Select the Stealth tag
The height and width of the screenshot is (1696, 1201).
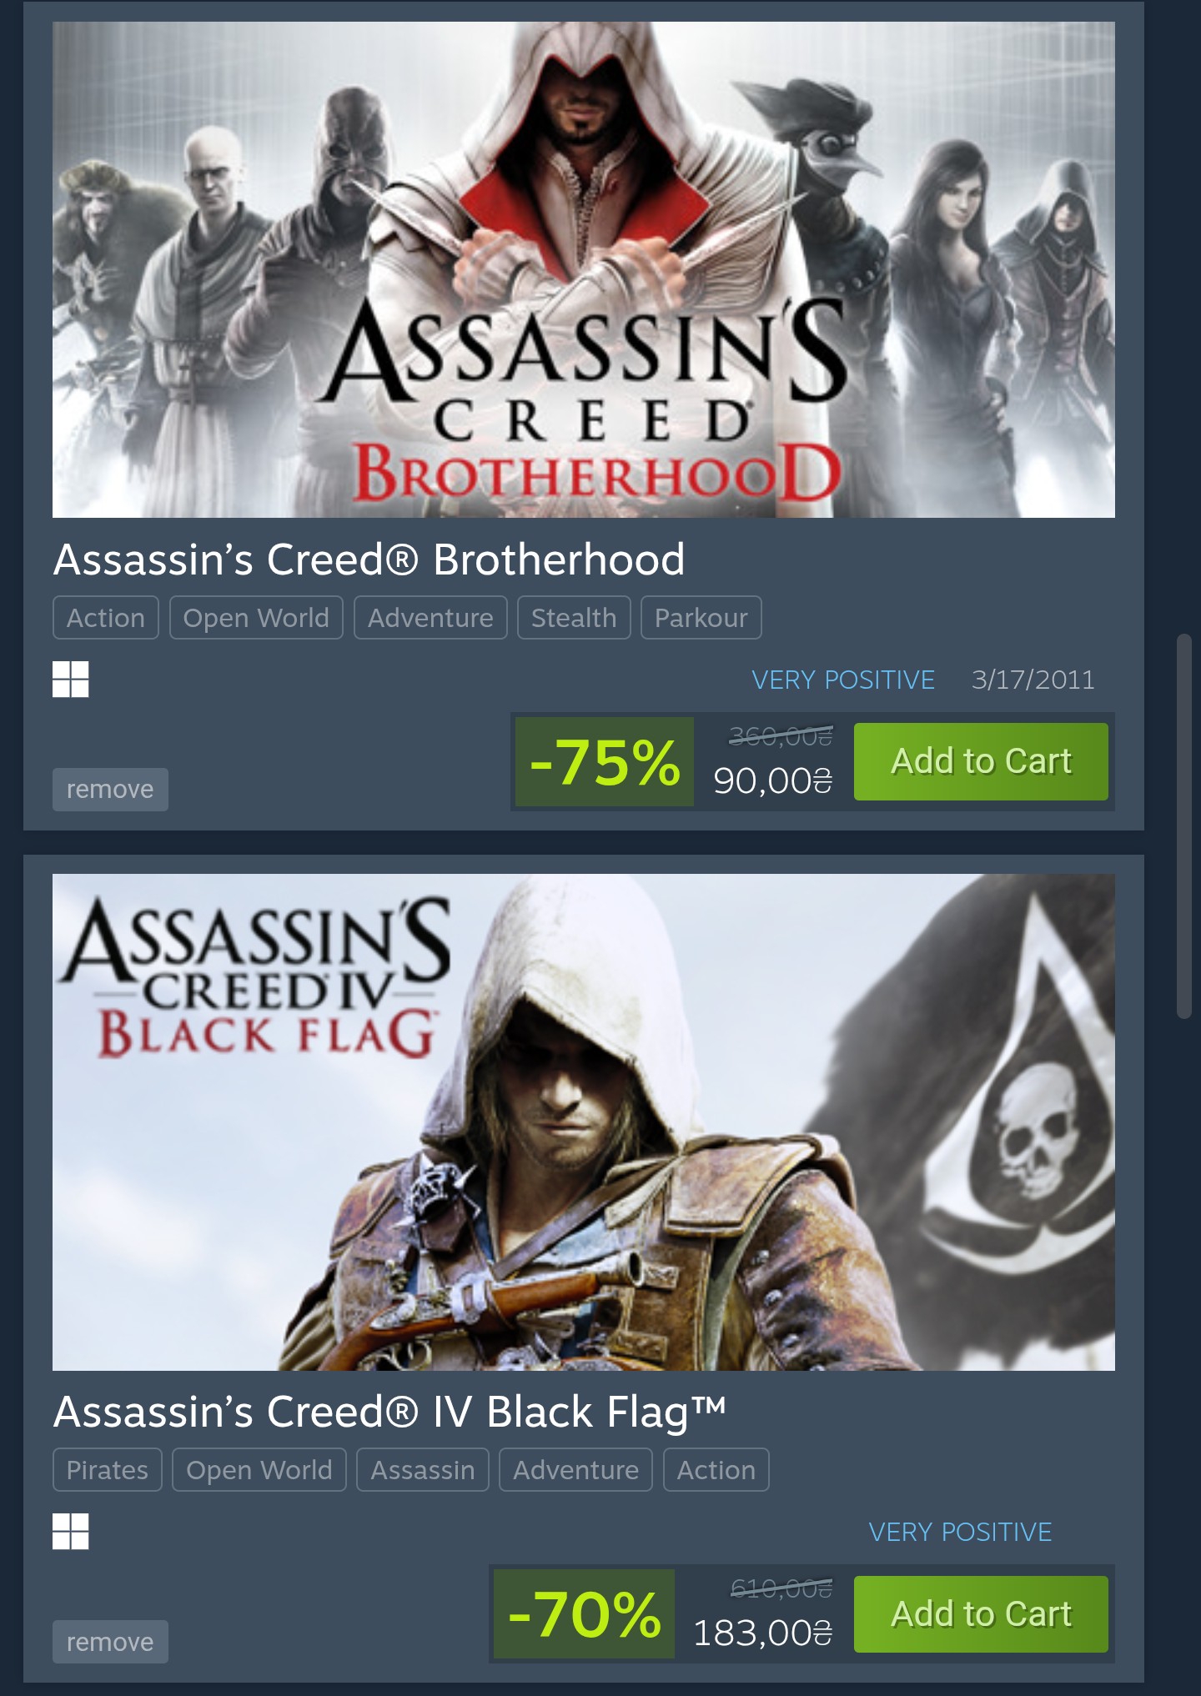[x=574, y=617]
